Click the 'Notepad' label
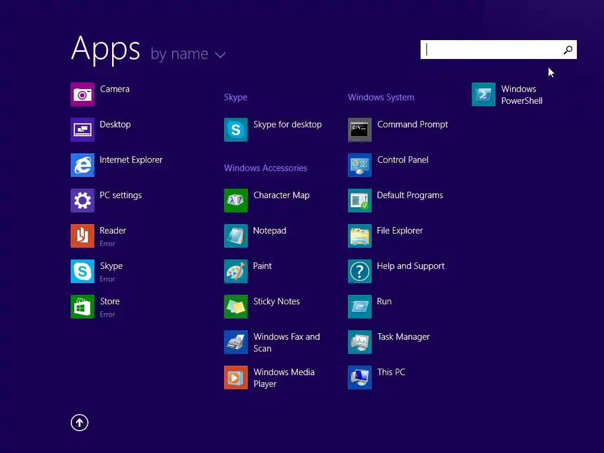The image size is (604, 453). (270, 231)
